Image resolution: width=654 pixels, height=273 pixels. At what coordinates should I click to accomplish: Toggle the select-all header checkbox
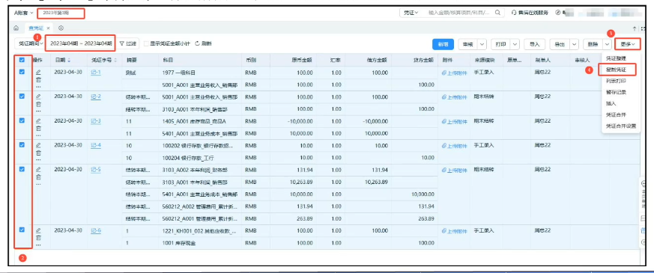pyautogui.click(x=22, y=60)
